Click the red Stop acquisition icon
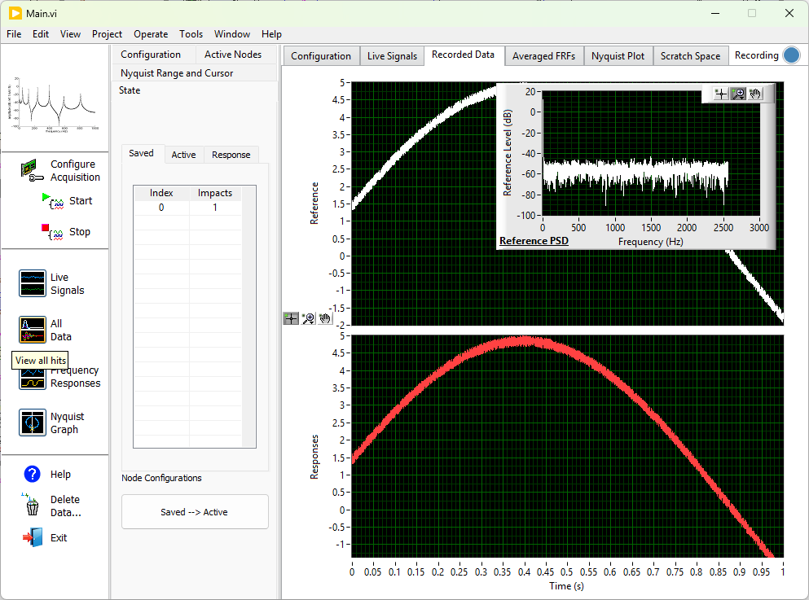Viewport: 809px width, 600px height. coord(53,233)
